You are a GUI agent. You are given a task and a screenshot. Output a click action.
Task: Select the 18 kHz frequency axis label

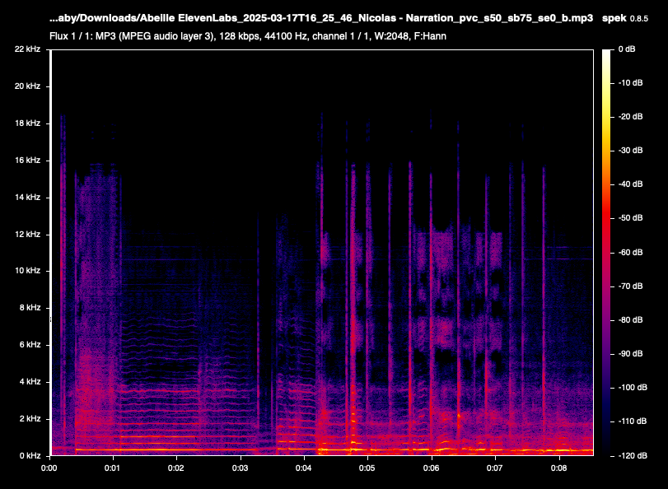tap(27, 123)
